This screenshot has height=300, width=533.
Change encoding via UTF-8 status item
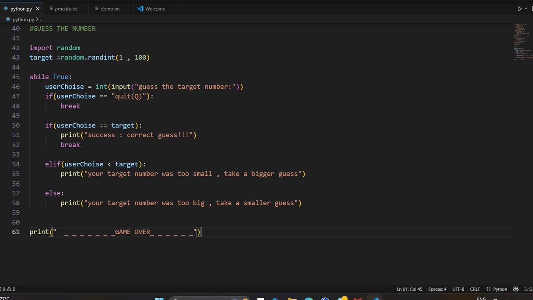tap(458, 289)
